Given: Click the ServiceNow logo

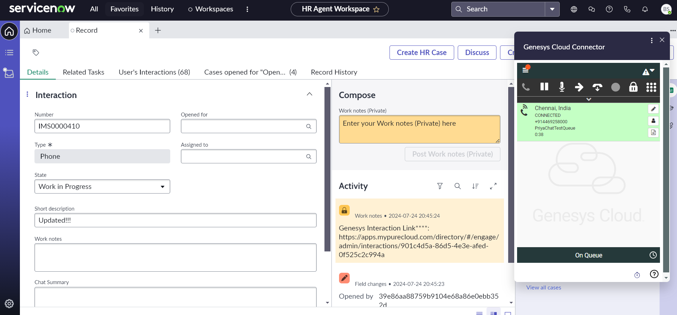Looking at the screenshot, I should pyautogui.click(x=42, y=9).
